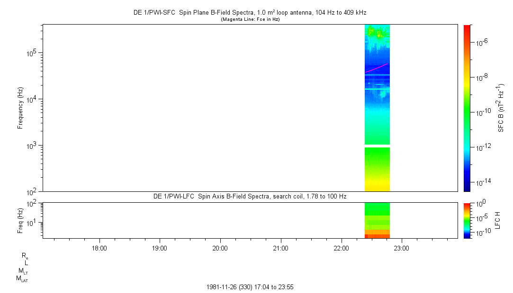Select the 22:00 time axis tick label
The width and height of the screenshot is (513, 293).
pyautogui.click(x=341, y=248)
